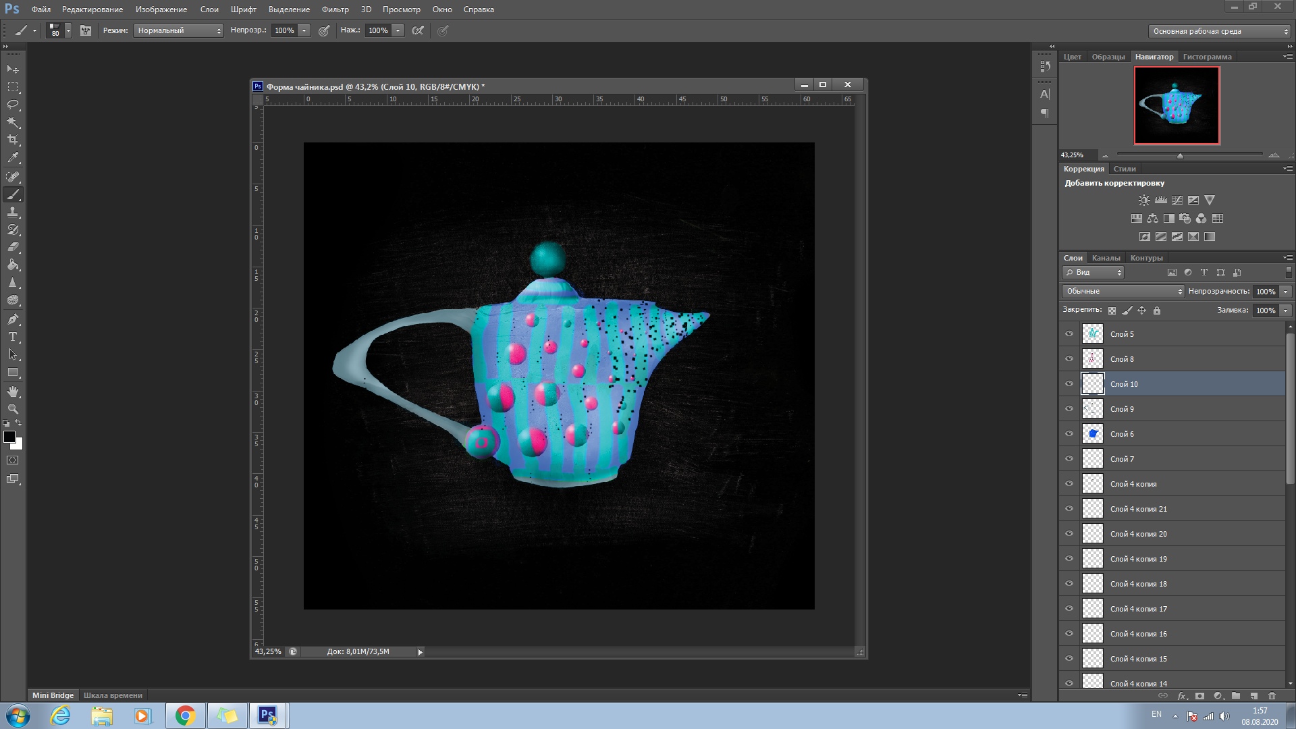Viewport: 1296px width, 729px height.
Task: Select the Hand tool
Action: pyautogui.click(x=13, y=391)
